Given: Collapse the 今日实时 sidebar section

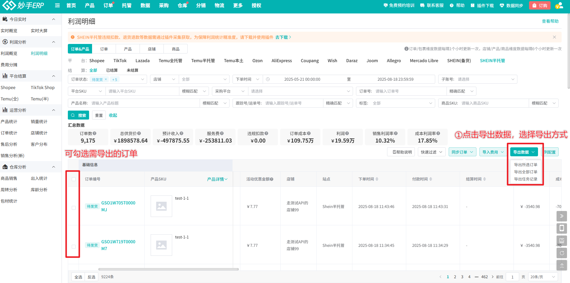Looking at the screenshot, I should click(x=54, y=19).
